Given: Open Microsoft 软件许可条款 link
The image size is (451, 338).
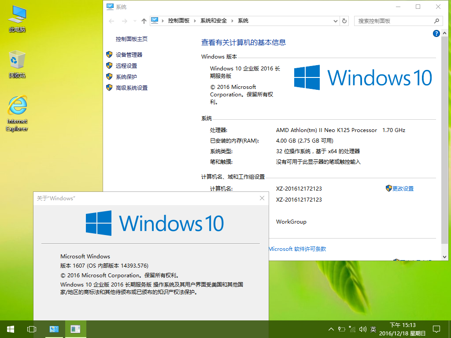Looking at the screenshot, I should pyautogui.click(x=297, y=249).
